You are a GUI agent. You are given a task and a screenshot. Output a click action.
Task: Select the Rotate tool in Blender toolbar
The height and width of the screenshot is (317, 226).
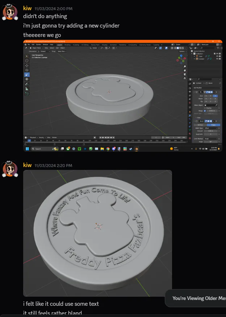(27, 70)
